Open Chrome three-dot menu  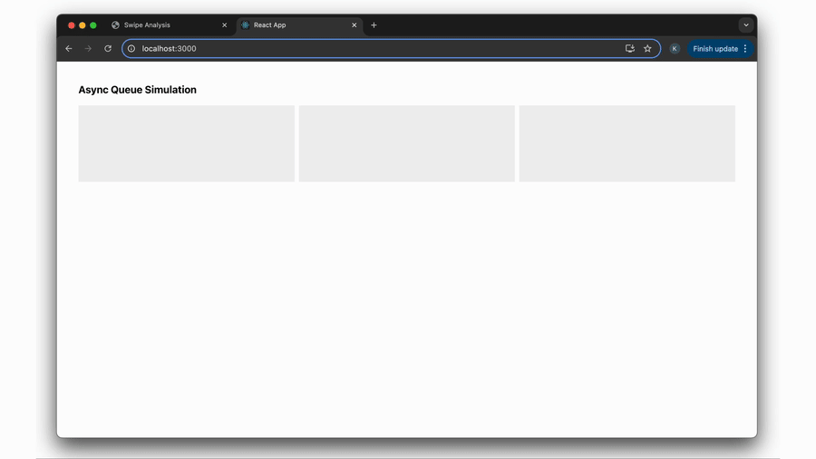[x=745, y=49]
